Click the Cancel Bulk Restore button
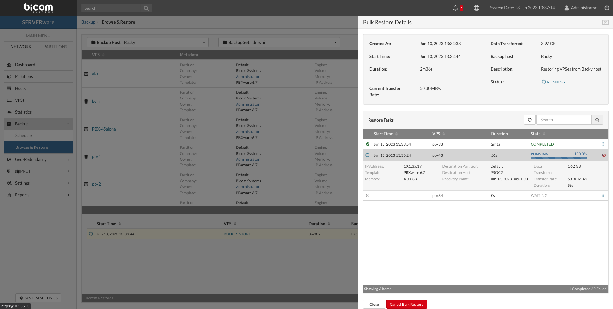This screenshot has height=309, width=613. point(406,305)
